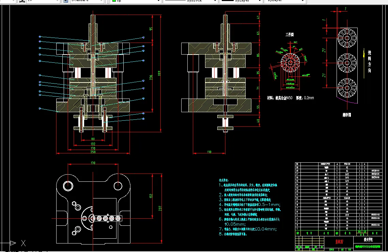Screen dimensions: 388x252
Task: Select the 170 dimension below front view
Action: tap(93, 148)
